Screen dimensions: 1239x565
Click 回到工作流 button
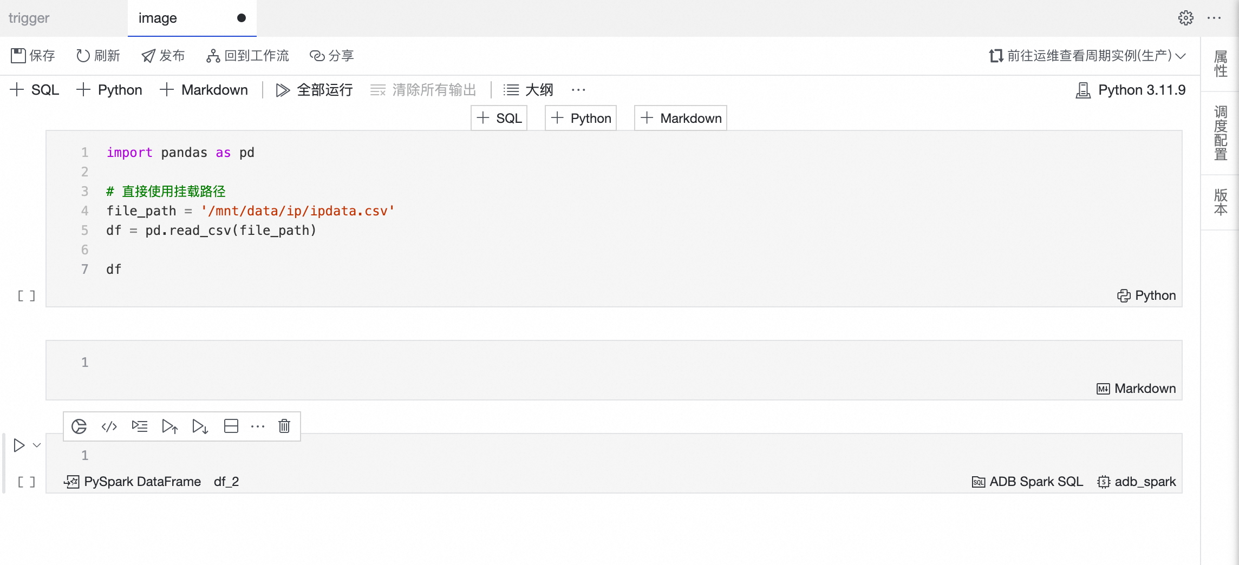point(247,56)
